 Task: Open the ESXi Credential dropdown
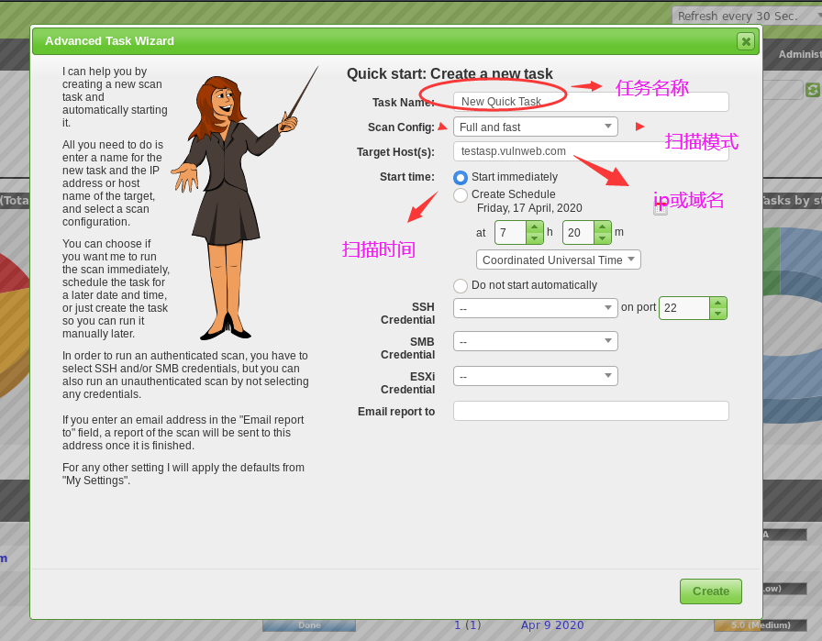point(535,376)
